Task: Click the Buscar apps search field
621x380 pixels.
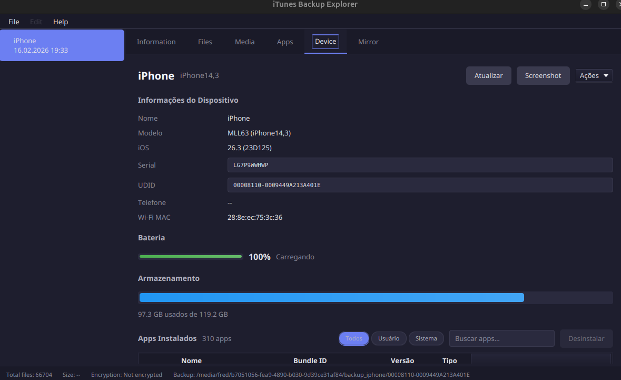Action: click(501, 338)
